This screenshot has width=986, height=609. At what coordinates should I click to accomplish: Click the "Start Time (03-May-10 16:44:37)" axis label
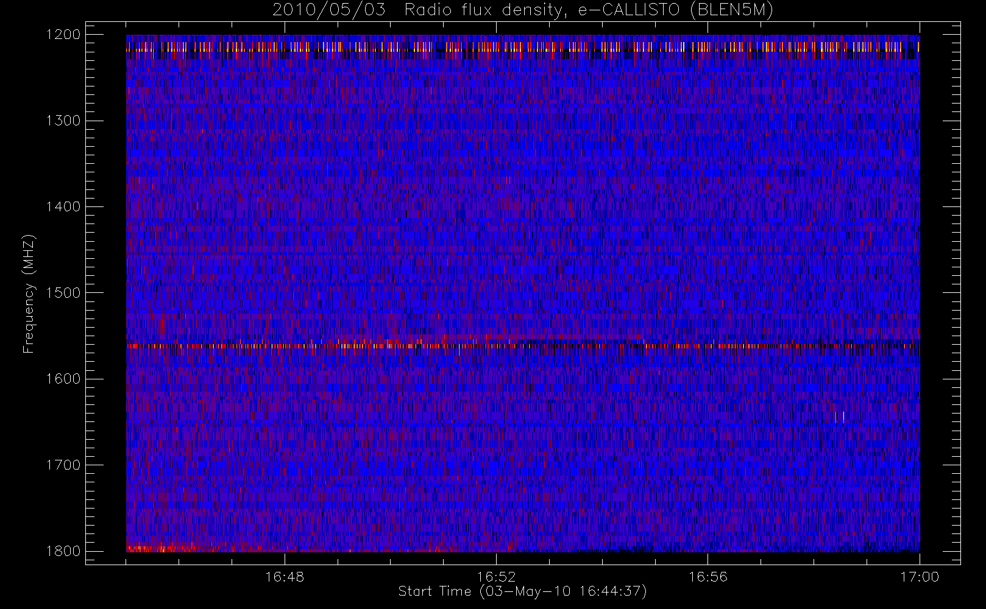point(522,591)
